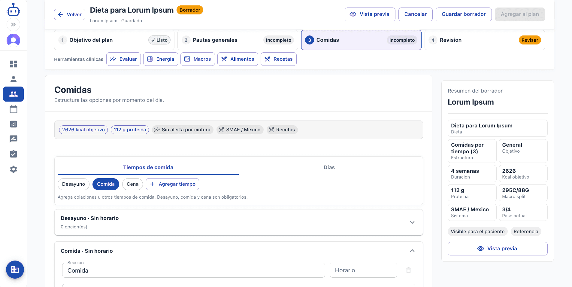Viewport: 572px width, 287px height.
Task: Click the Cancelar button
Action: tap(415, 14)
